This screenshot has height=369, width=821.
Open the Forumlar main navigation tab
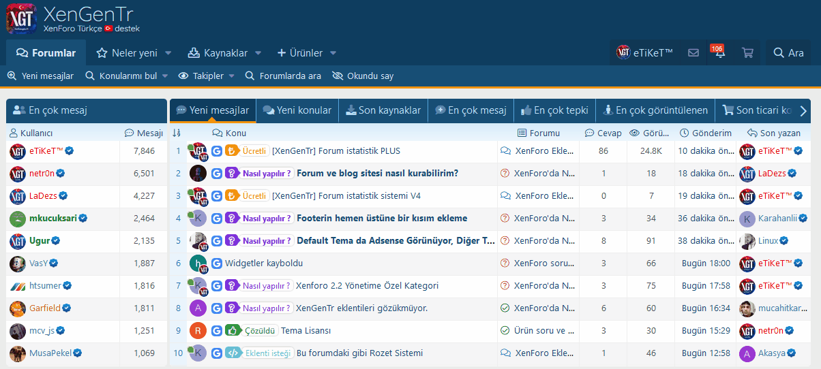click(x=46, y=53)
